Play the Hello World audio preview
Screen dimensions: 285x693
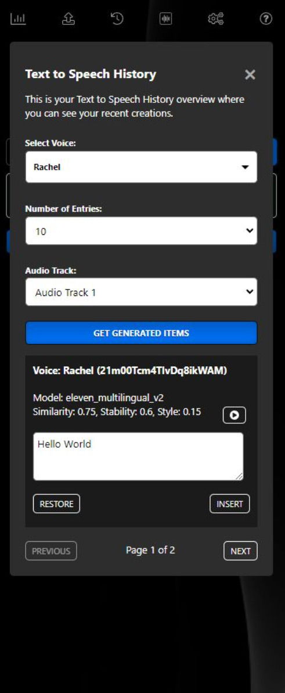(235, 415)
